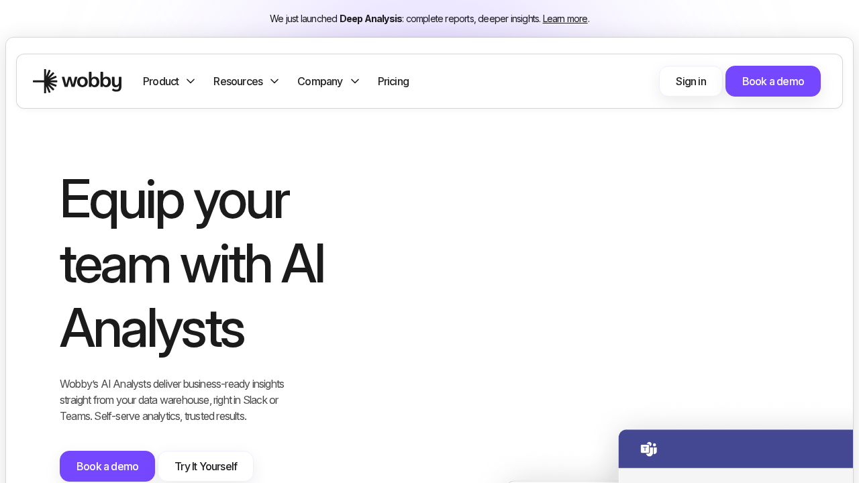859x483 pixels.
Task: Click Book a demo in navigation bar
Action: tap(772, 81)
